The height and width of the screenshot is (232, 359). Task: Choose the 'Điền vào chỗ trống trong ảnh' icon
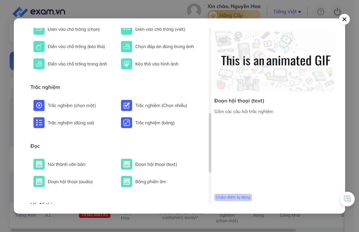pos(39,64)
